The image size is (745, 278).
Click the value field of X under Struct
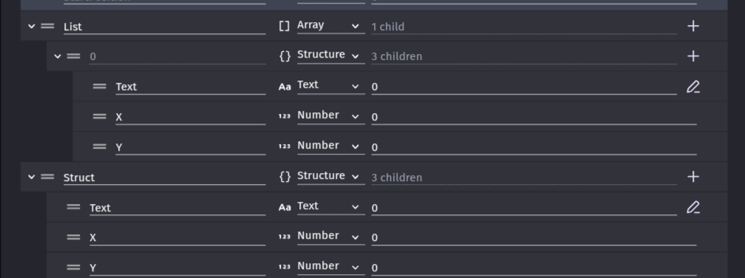click(x=534, y=237)
